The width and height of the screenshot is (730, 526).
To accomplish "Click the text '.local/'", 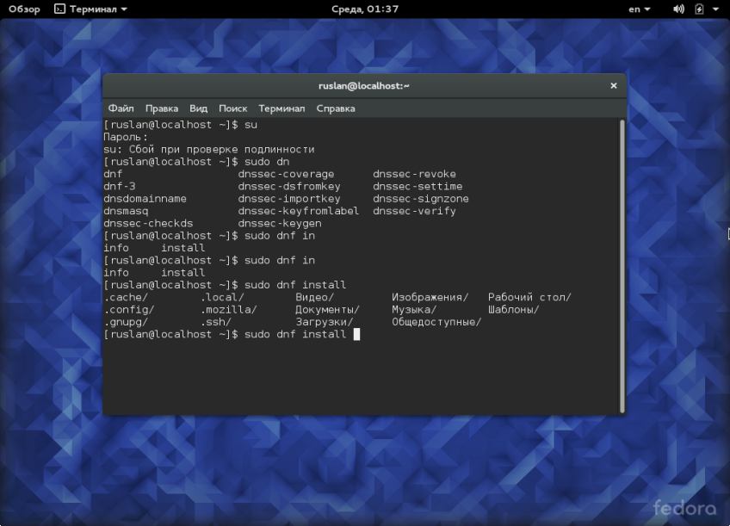I will [x=222, y=297].
